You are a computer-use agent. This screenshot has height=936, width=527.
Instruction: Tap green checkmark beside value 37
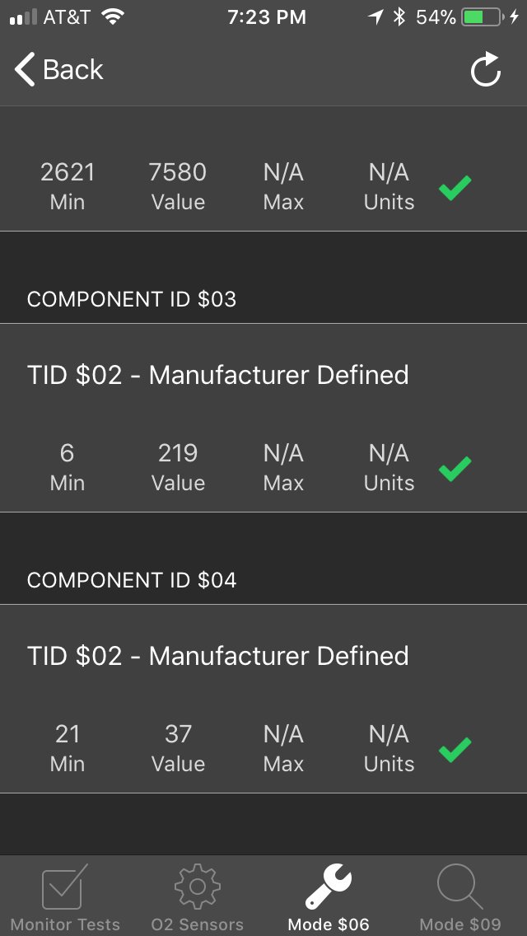tap(455, 750)
